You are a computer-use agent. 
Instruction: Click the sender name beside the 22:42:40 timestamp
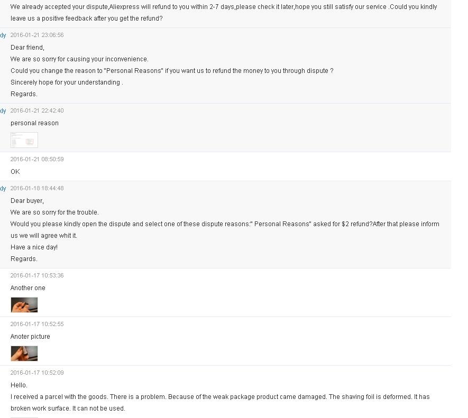[3, 110]
